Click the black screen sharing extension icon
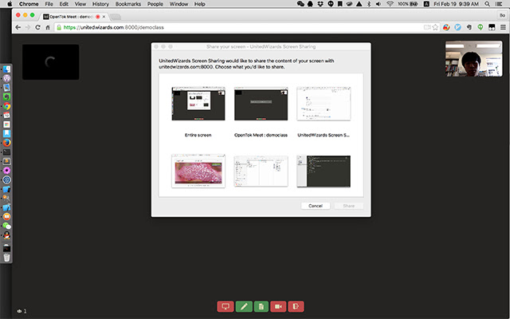 click(x=492, y=27)
